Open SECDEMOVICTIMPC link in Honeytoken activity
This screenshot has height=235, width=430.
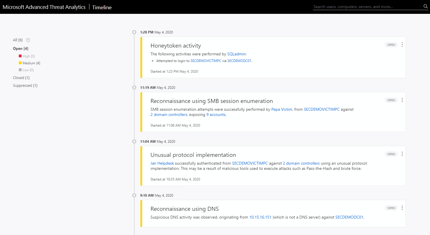click(x=206, y=61)
